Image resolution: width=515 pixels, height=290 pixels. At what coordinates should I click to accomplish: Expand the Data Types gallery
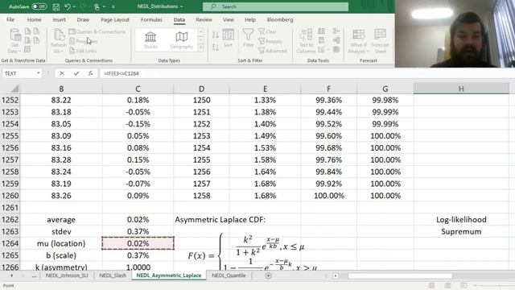point(200,48)
